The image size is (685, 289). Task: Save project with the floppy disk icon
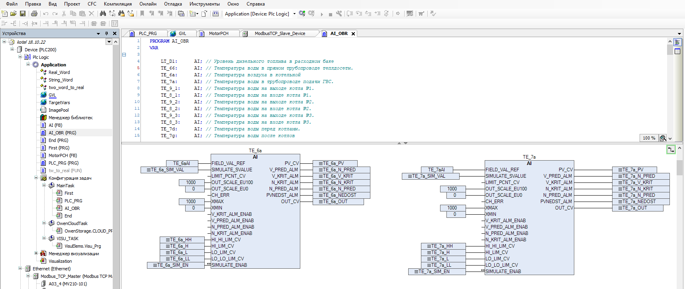point(23,14)
